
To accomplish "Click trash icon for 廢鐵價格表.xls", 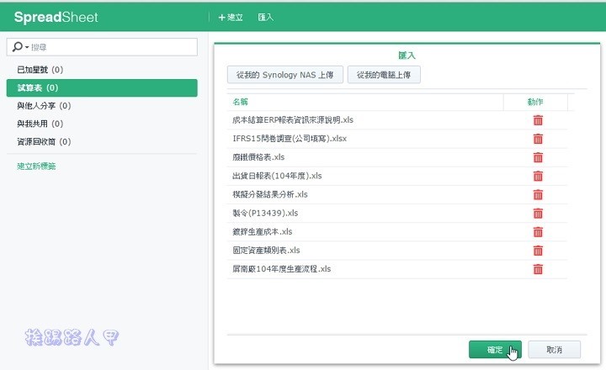I will 538,157.
